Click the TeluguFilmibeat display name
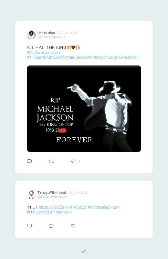The image size is (168, 259). coord(52,193)
